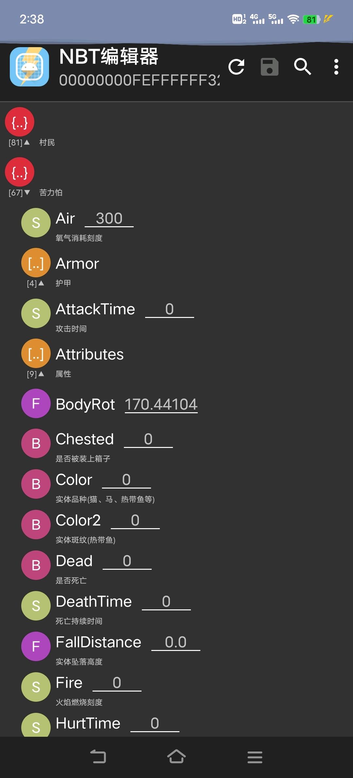Open search with the magnifier icon
Viewport: 353px width, 778px height.
click(303, 67)
